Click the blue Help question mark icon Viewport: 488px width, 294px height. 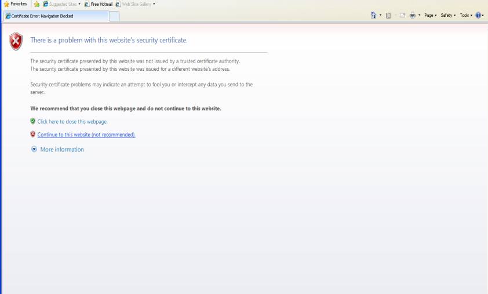click(x=478, y=15)
